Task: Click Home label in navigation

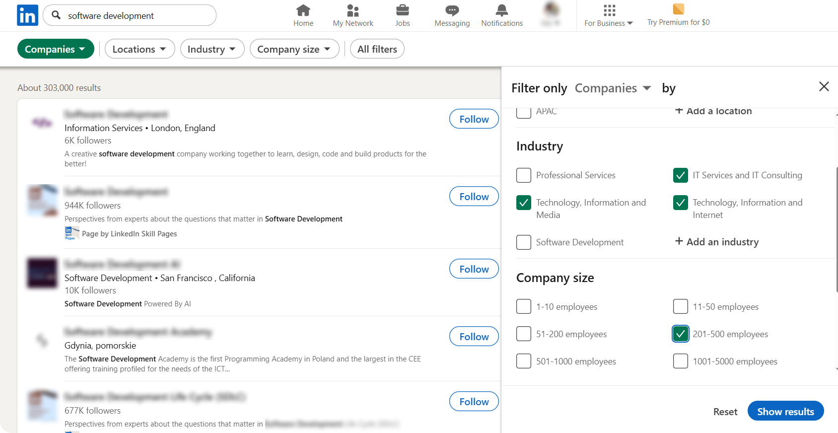Action: (303, 23)
